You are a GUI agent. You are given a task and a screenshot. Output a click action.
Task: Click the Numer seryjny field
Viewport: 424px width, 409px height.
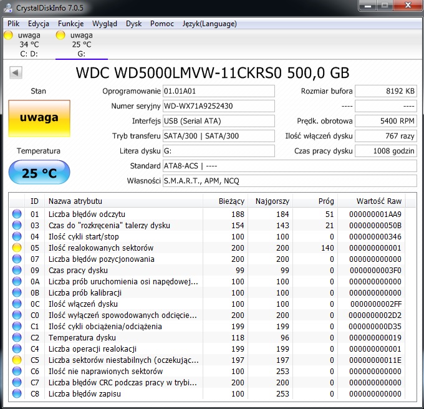coord(218,106)
